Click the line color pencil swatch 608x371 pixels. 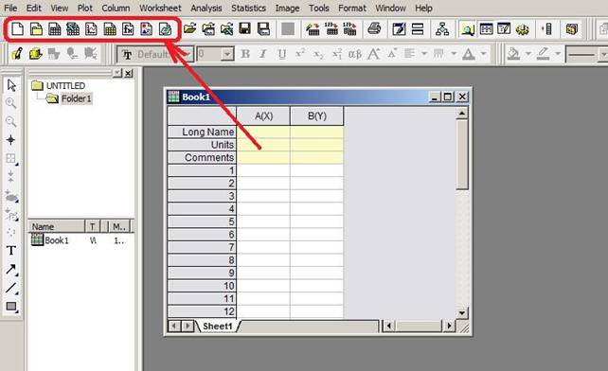point(544,54)
